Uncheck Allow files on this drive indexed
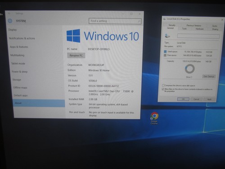Screen dimensions: 225x169 pos(163,89)
